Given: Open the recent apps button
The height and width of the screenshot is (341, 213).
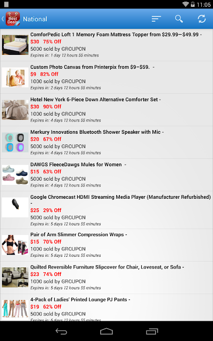Looking at the screenshot, I should pyautogui.click(x=152, y=331).
